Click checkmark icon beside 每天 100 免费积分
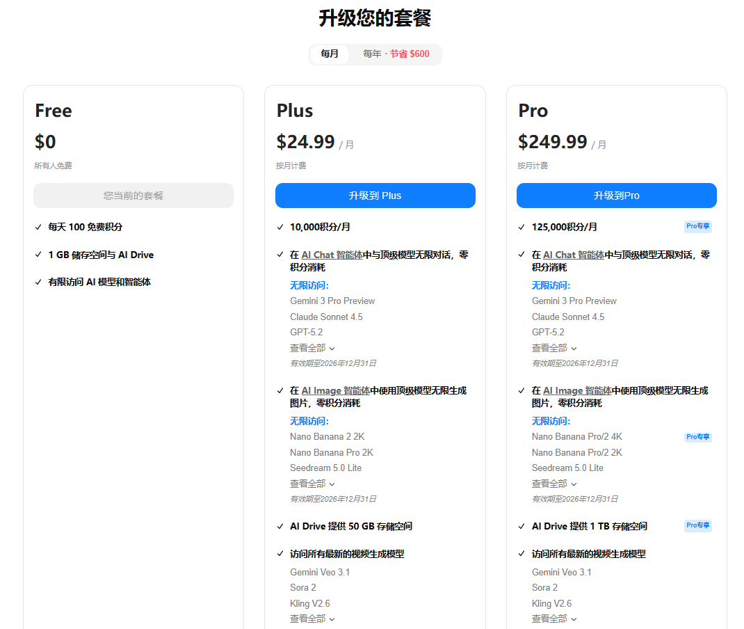The image size is (744, 629). click(x=38, y=227)
